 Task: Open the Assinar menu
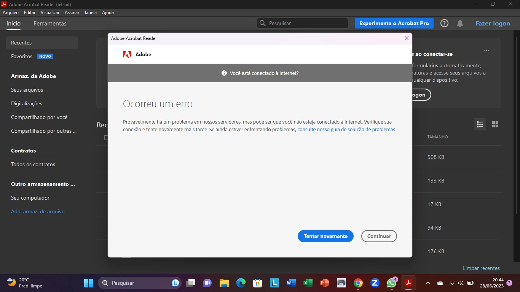(x=72, y=13)
